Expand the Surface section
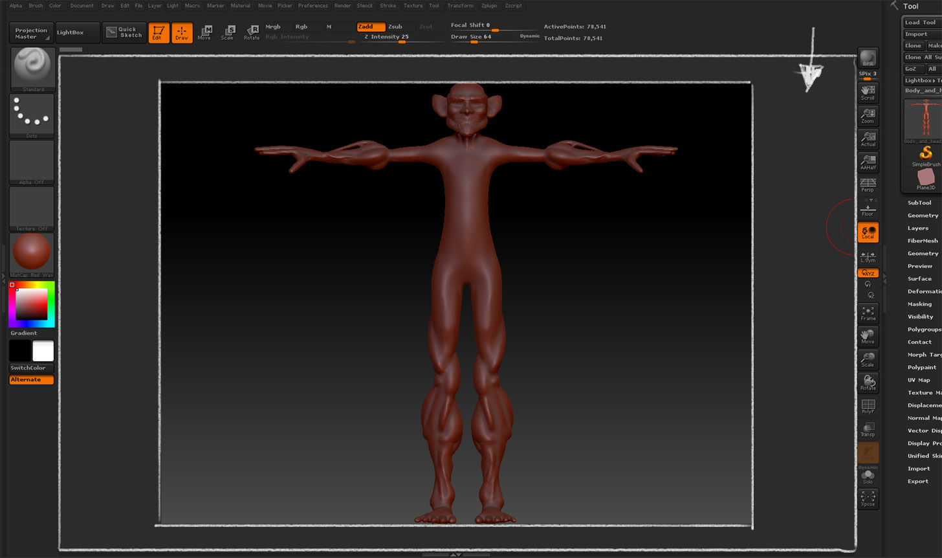Viewport: 942px width, 558px height. [919, 279]
